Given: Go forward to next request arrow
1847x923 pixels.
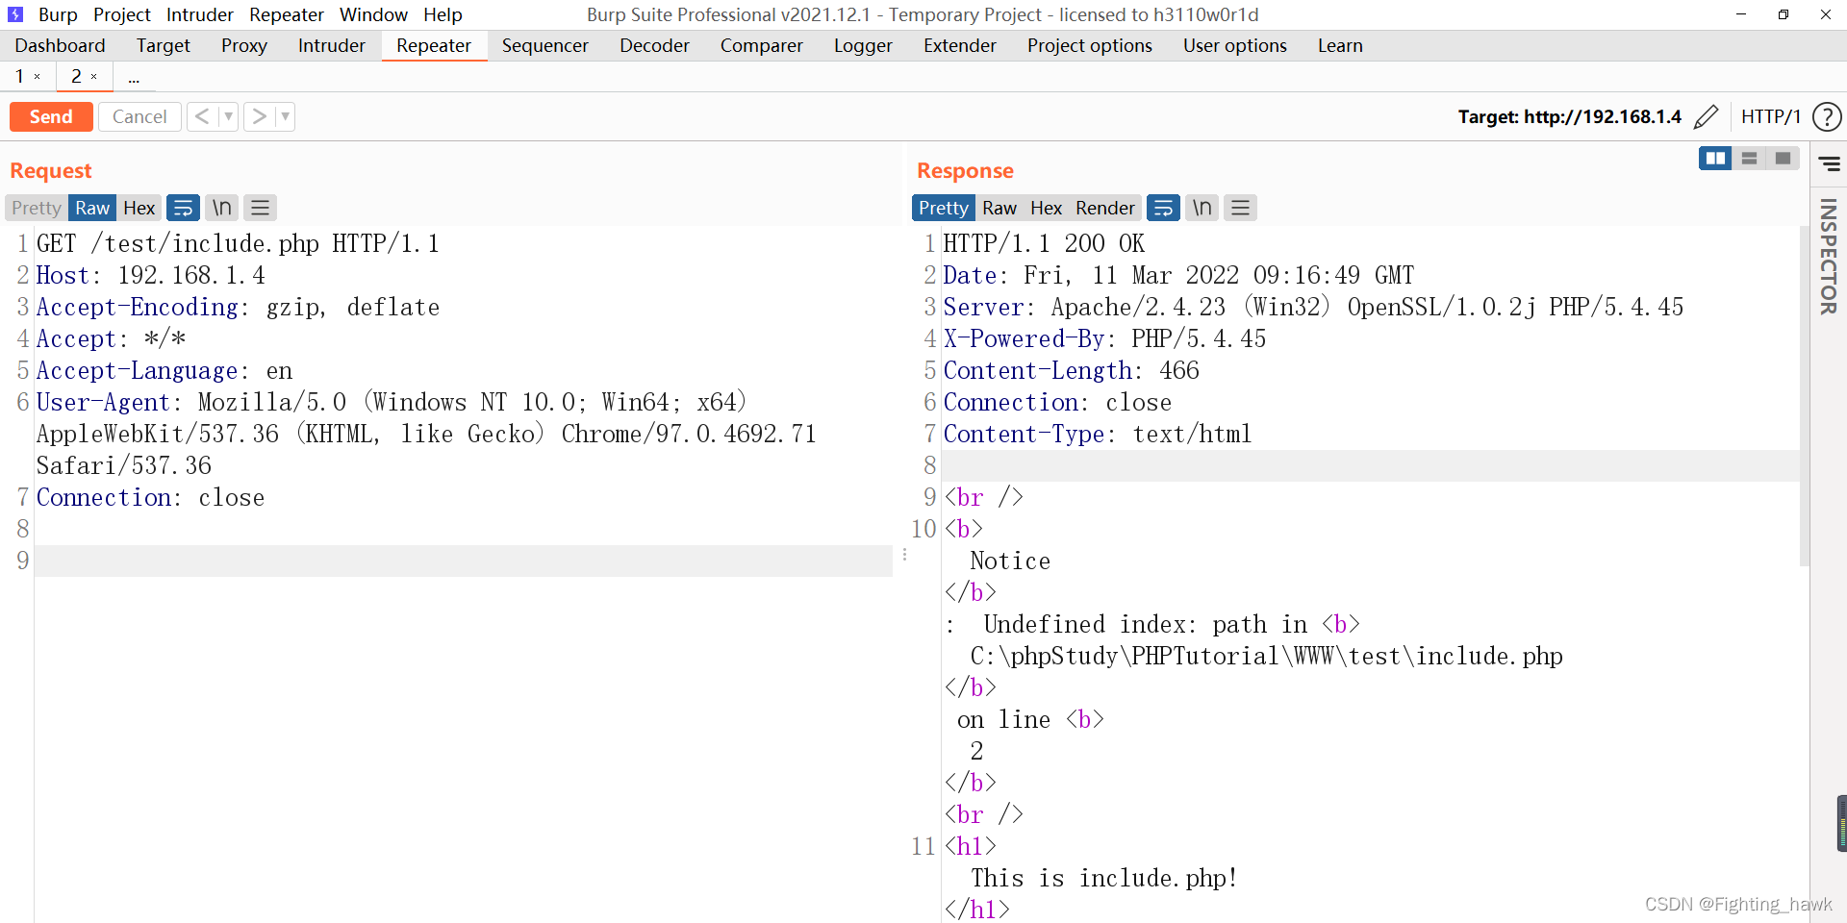Looking at the screenshot, I should click(259, 116).
